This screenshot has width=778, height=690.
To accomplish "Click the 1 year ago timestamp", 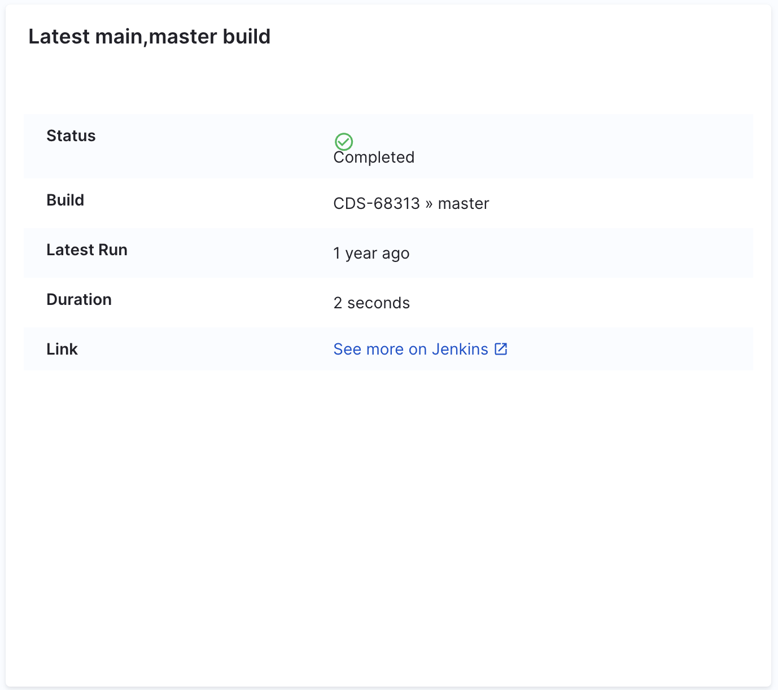I will pyautogui.click(x=371, y=254).
